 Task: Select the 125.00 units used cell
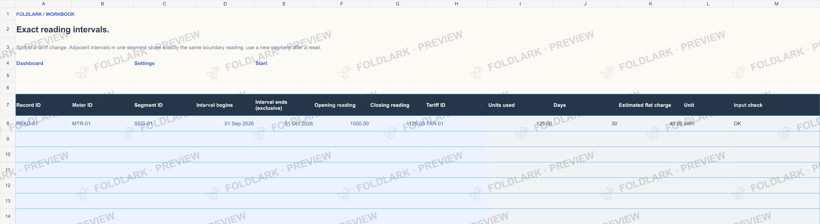tap(520, 124)
